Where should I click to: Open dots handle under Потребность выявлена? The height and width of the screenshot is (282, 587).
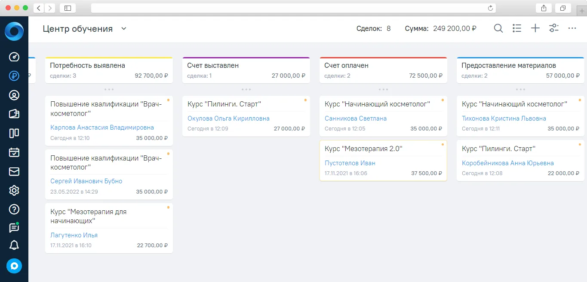point(109,89)
